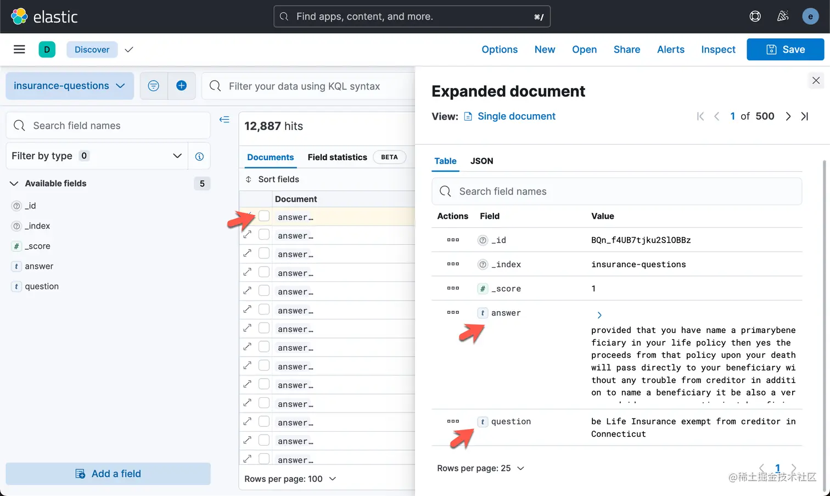Show field type filter info icon
The width and height of the screenshot is (830, 496).
tap(199, 156)
